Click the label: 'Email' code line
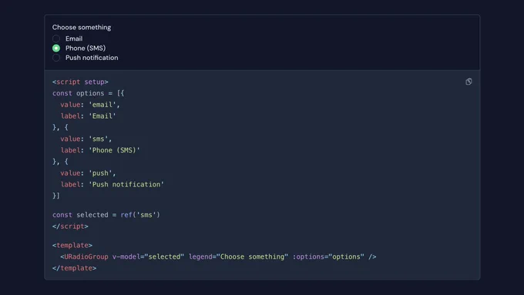This screenshot has height=295, width=524. (x=88, y=116)
